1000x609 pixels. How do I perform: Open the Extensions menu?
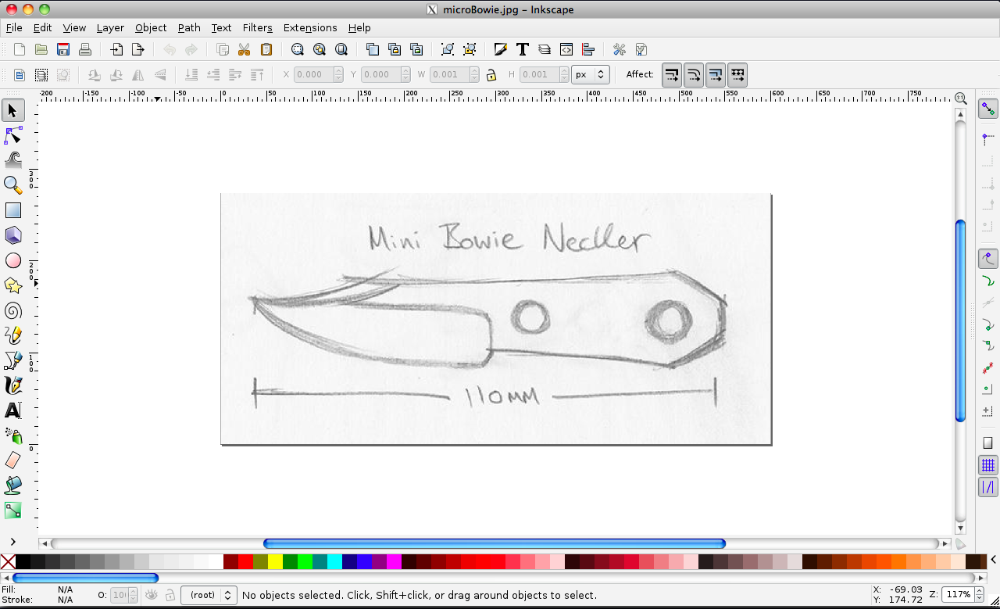pyautogui.click(x=310, y=27)
